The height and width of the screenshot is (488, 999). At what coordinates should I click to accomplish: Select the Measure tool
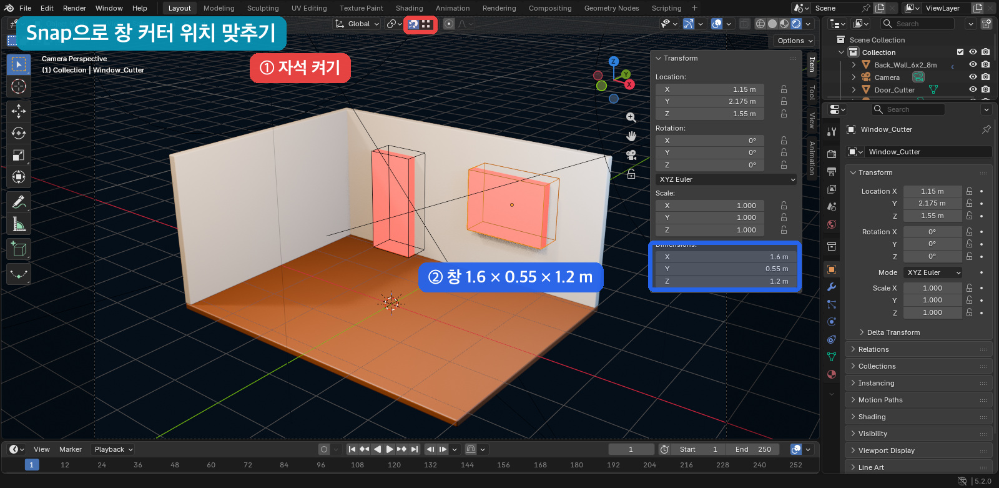tap(19, 224)
